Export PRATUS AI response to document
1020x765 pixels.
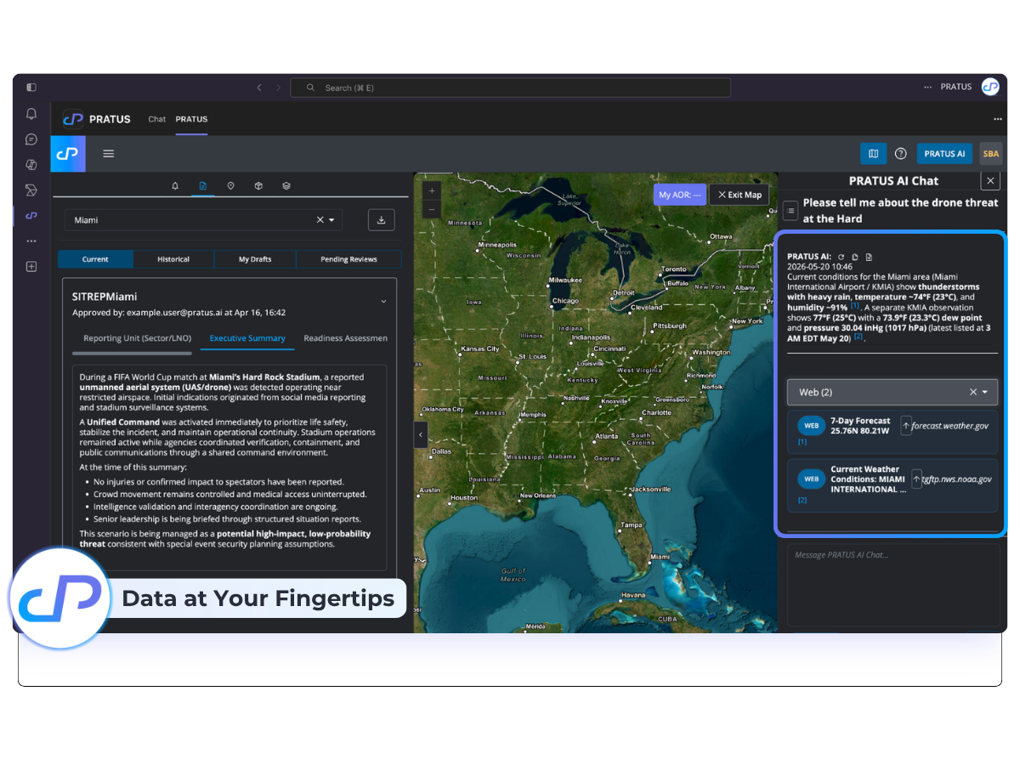(869, 257)
